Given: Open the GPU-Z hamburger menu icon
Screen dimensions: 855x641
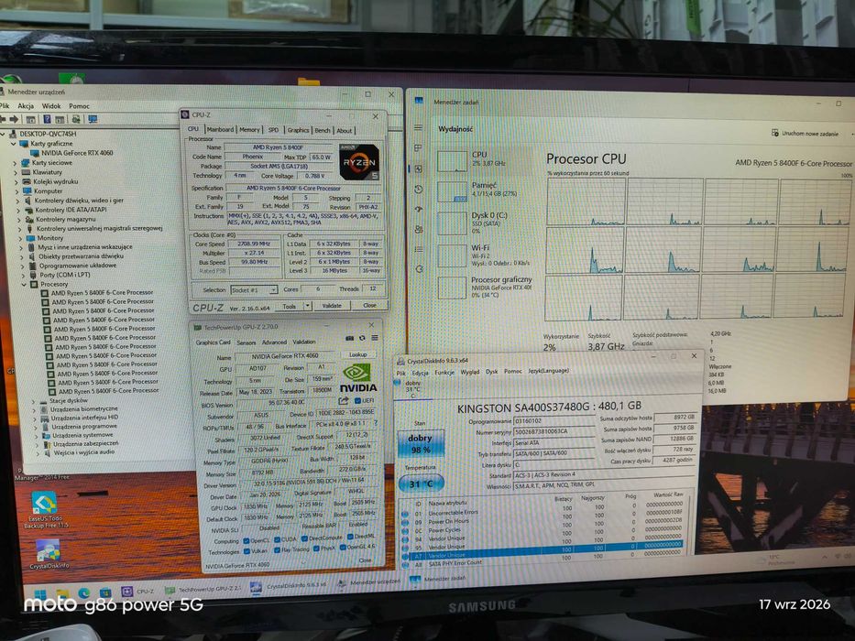Looking at the screenshot, I should pyautogui.click(x=375, y=338).
